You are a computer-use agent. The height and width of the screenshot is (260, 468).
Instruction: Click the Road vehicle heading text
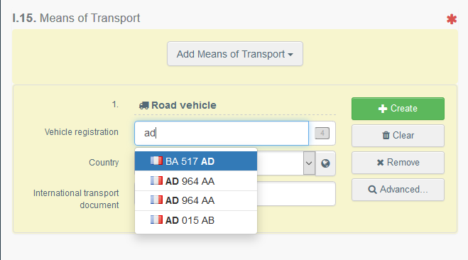[184, 105]
